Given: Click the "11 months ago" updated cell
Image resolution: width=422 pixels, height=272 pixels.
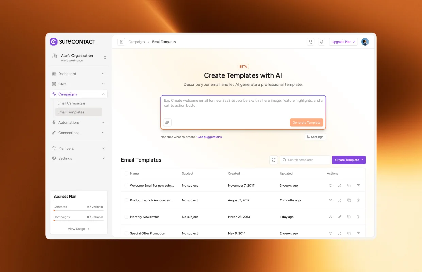Looking at the screenshot, I should [290, 200].
